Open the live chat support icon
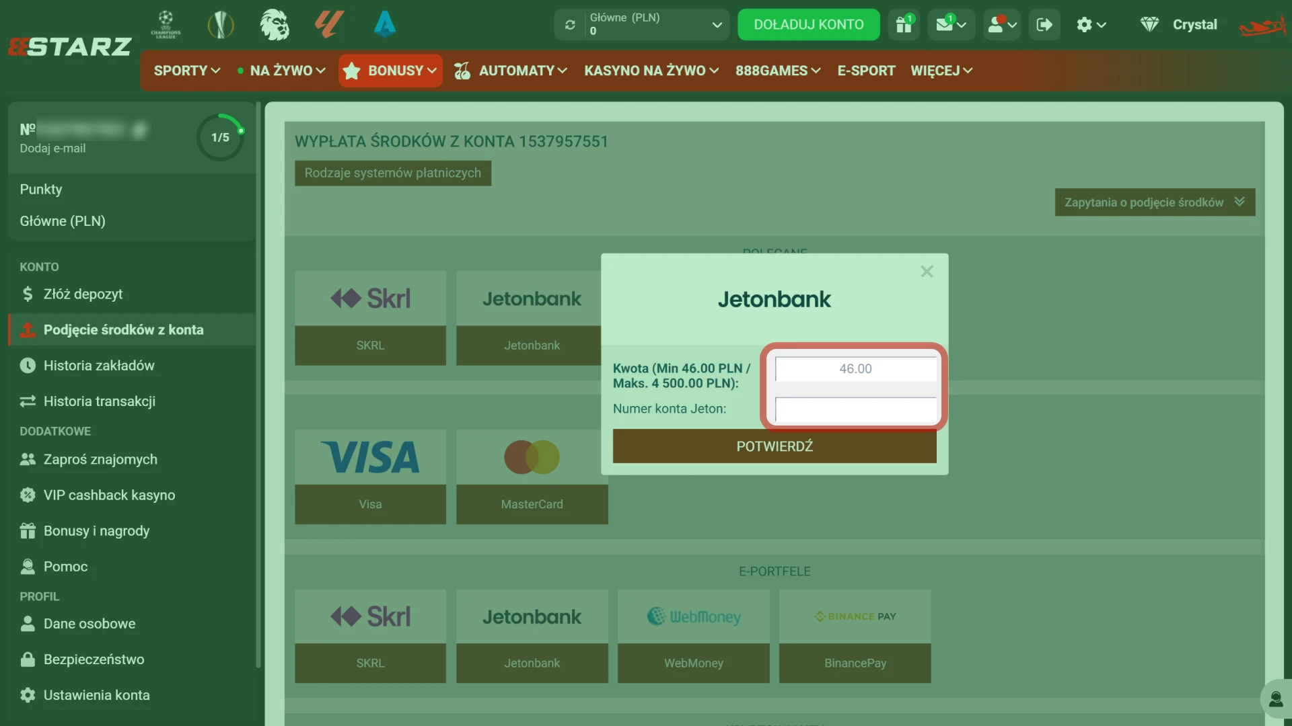The width and height of the screenshot is (1292, 726). coord(1275,700)
